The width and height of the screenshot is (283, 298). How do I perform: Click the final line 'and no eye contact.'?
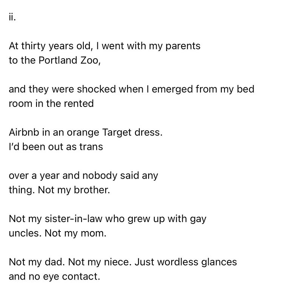(54, 277)
